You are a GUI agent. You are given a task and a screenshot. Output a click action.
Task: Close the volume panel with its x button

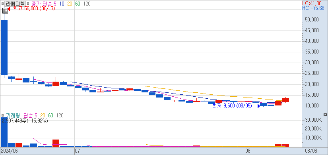tap(325, 115)
